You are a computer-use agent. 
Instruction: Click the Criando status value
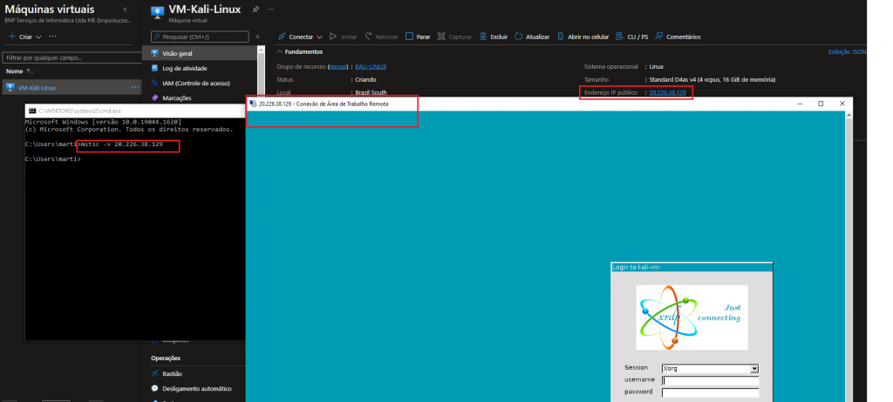(x=365, y=79)
